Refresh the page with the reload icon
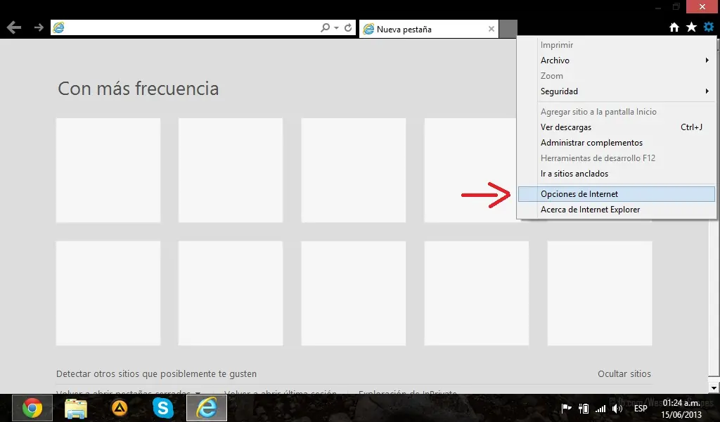 click(x=348, y=28)
